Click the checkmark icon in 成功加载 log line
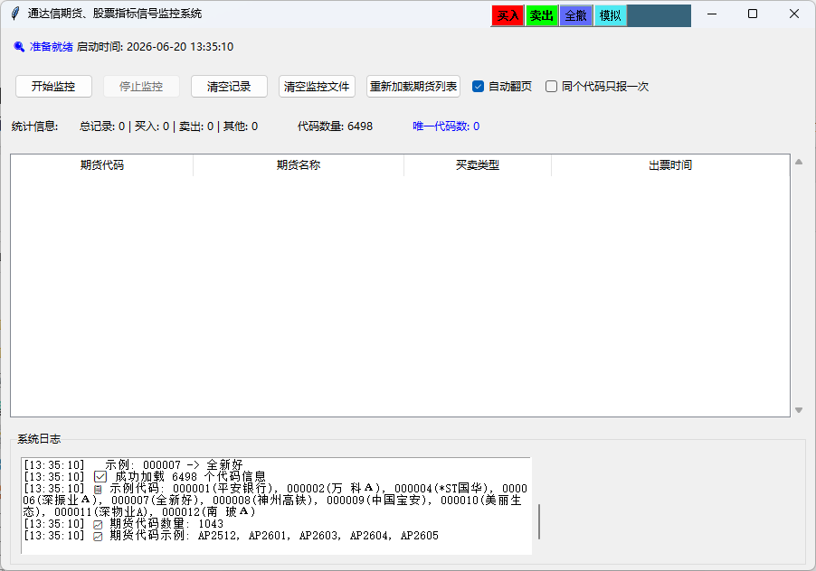 (x=100, y=477)
